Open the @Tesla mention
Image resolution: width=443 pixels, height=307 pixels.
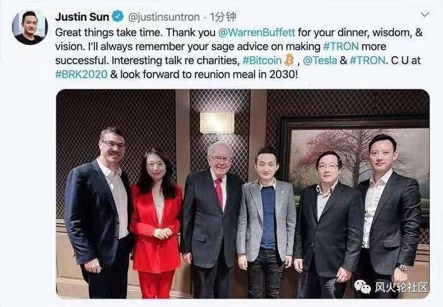[320, 61]
